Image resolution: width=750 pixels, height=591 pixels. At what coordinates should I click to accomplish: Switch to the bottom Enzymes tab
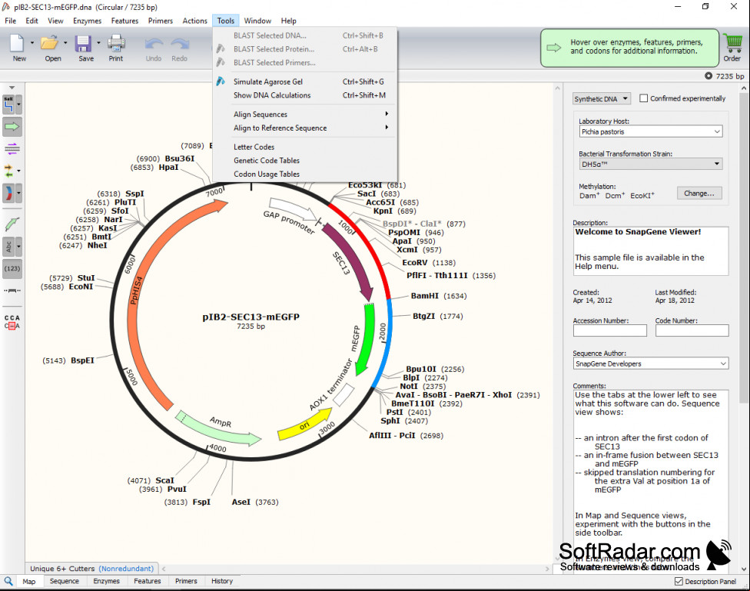[106, 581]
